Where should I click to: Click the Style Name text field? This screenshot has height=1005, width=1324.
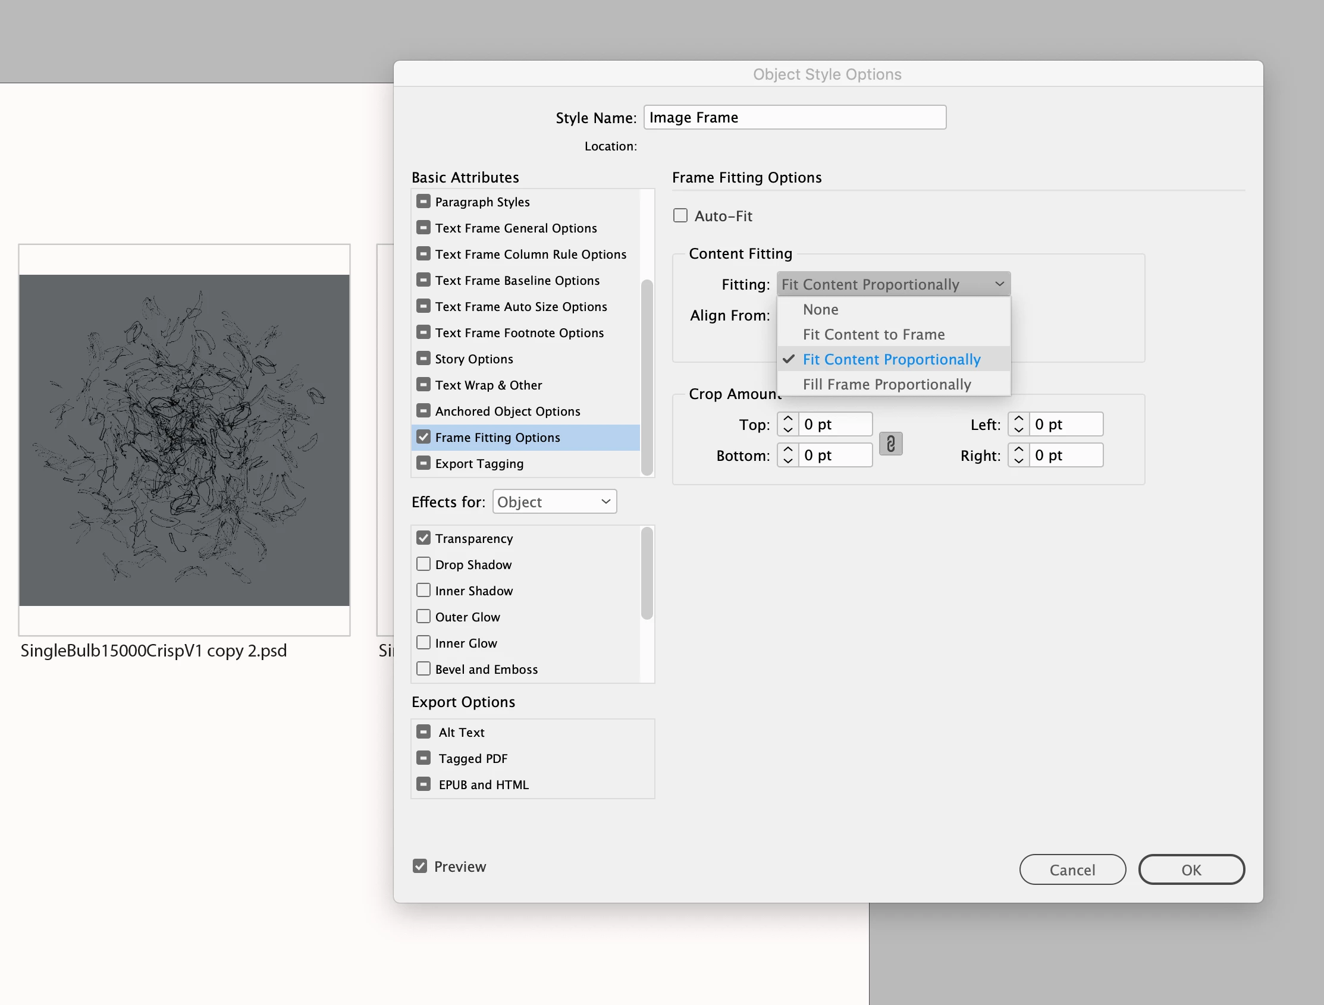(x=794, y=117)
